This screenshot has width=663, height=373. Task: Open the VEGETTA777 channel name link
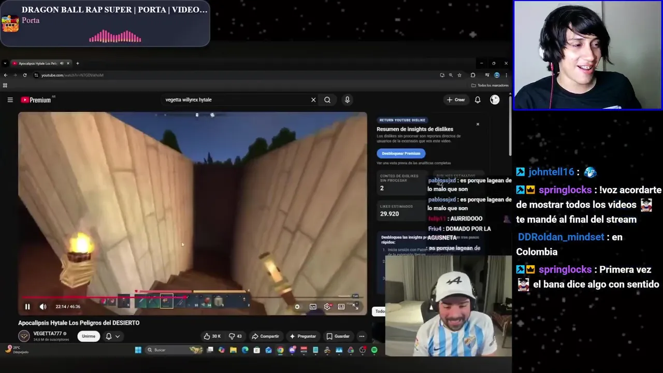(x=48, y=334)
